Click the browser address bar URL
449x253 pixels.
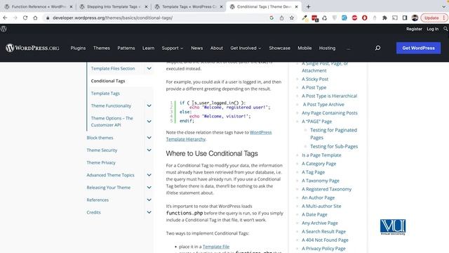click(x=112, y=18)
